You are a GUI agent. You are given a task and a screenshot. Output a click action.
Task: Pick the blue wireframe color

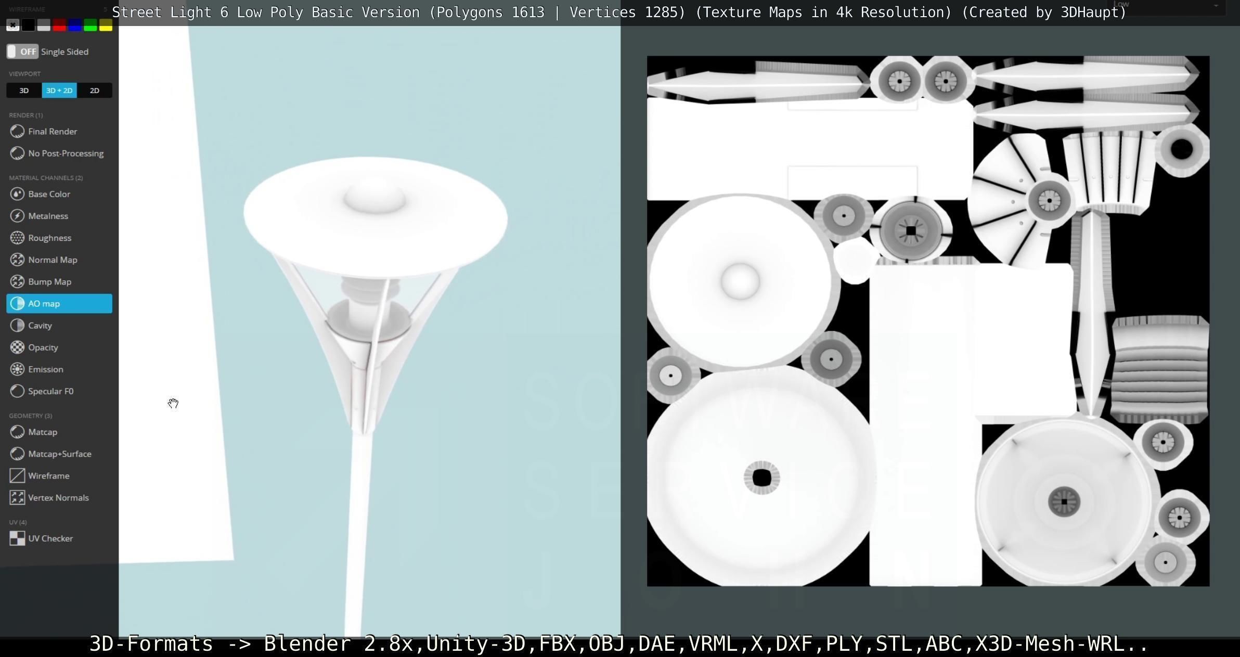coord(75,25)
